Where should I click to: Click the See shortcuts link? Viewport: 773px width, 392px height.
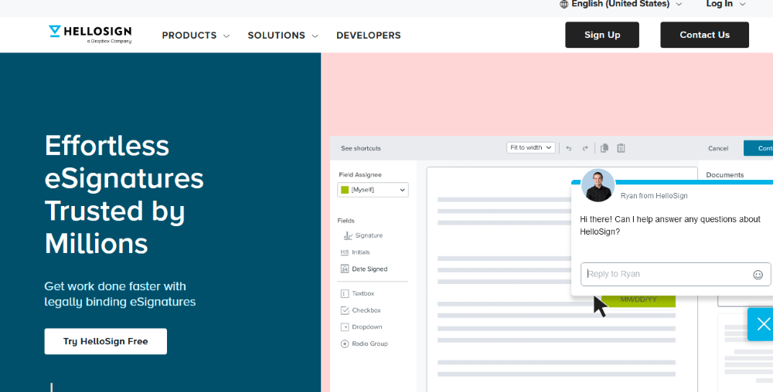[x=361, y=148]
